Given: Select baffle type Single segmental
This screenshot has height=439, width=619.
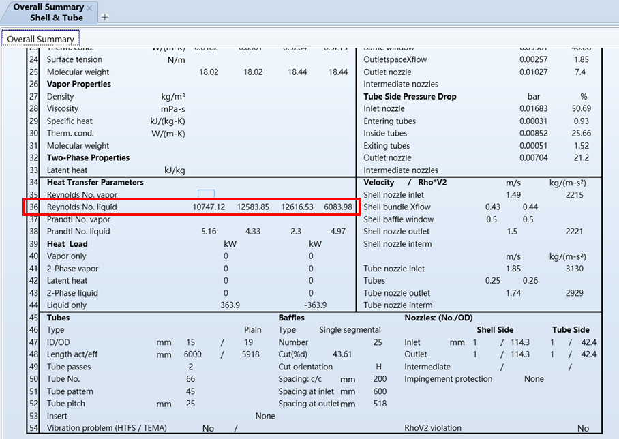Looking at the screenshot, I should (350, 330).
